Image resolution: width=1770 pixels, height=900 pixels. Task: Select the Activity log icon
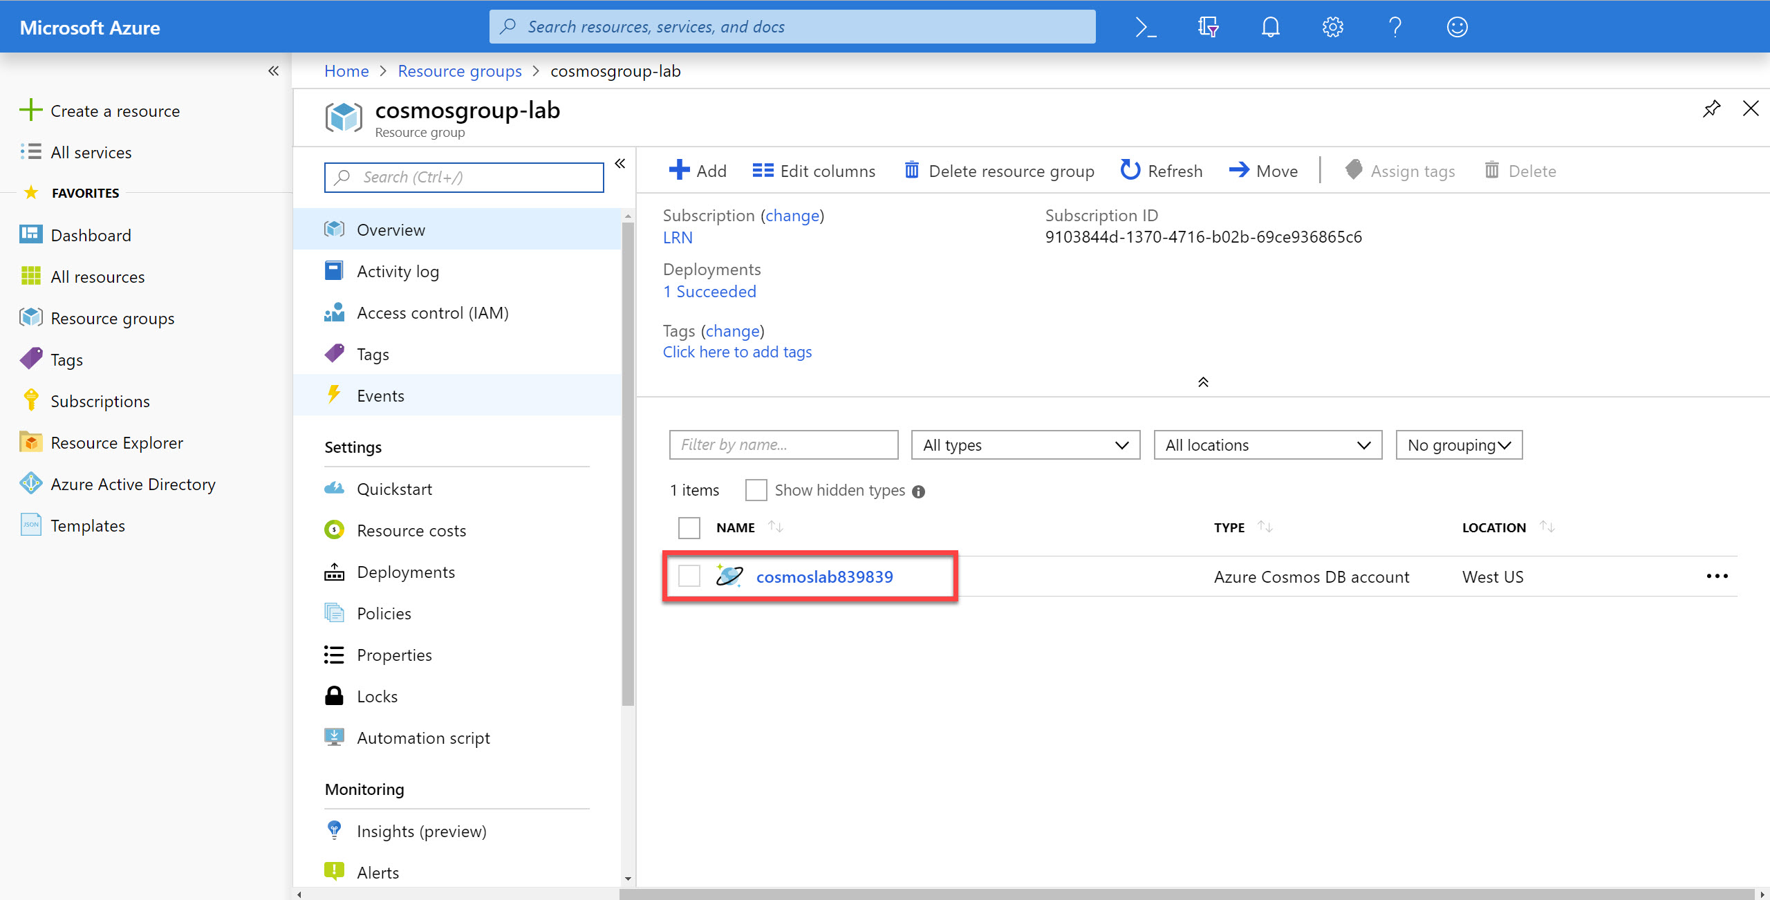pos(334,270)
